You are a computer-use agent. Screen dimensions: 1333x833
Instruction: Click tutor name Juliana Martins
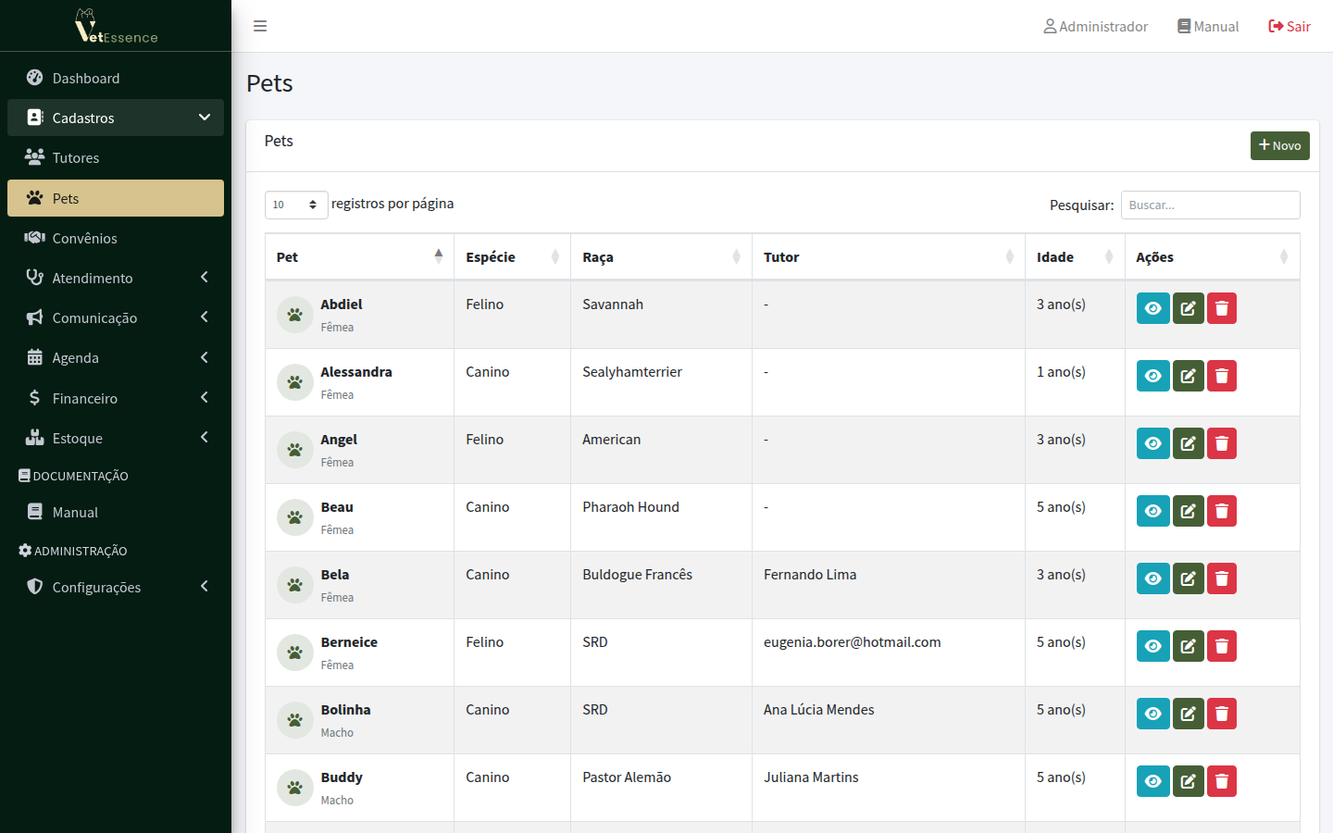pos(811,777)
